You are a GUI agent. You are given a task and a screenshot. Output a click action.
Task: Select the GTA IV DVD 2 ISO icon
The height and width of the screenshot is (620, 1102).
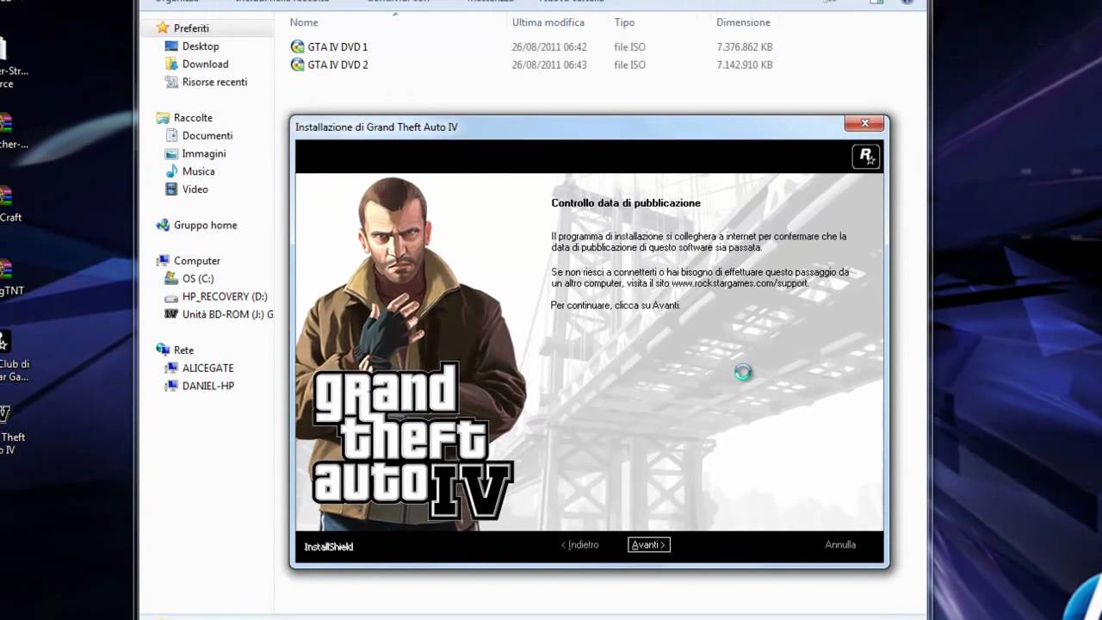(x=298, y=65)
